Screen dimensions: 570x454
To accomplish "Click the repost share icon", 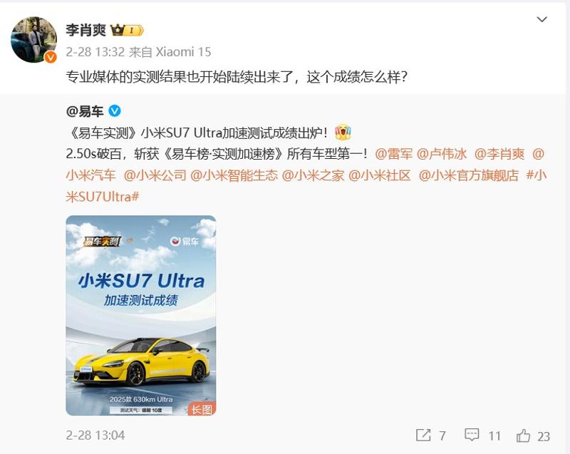I will tap(423, 435).
